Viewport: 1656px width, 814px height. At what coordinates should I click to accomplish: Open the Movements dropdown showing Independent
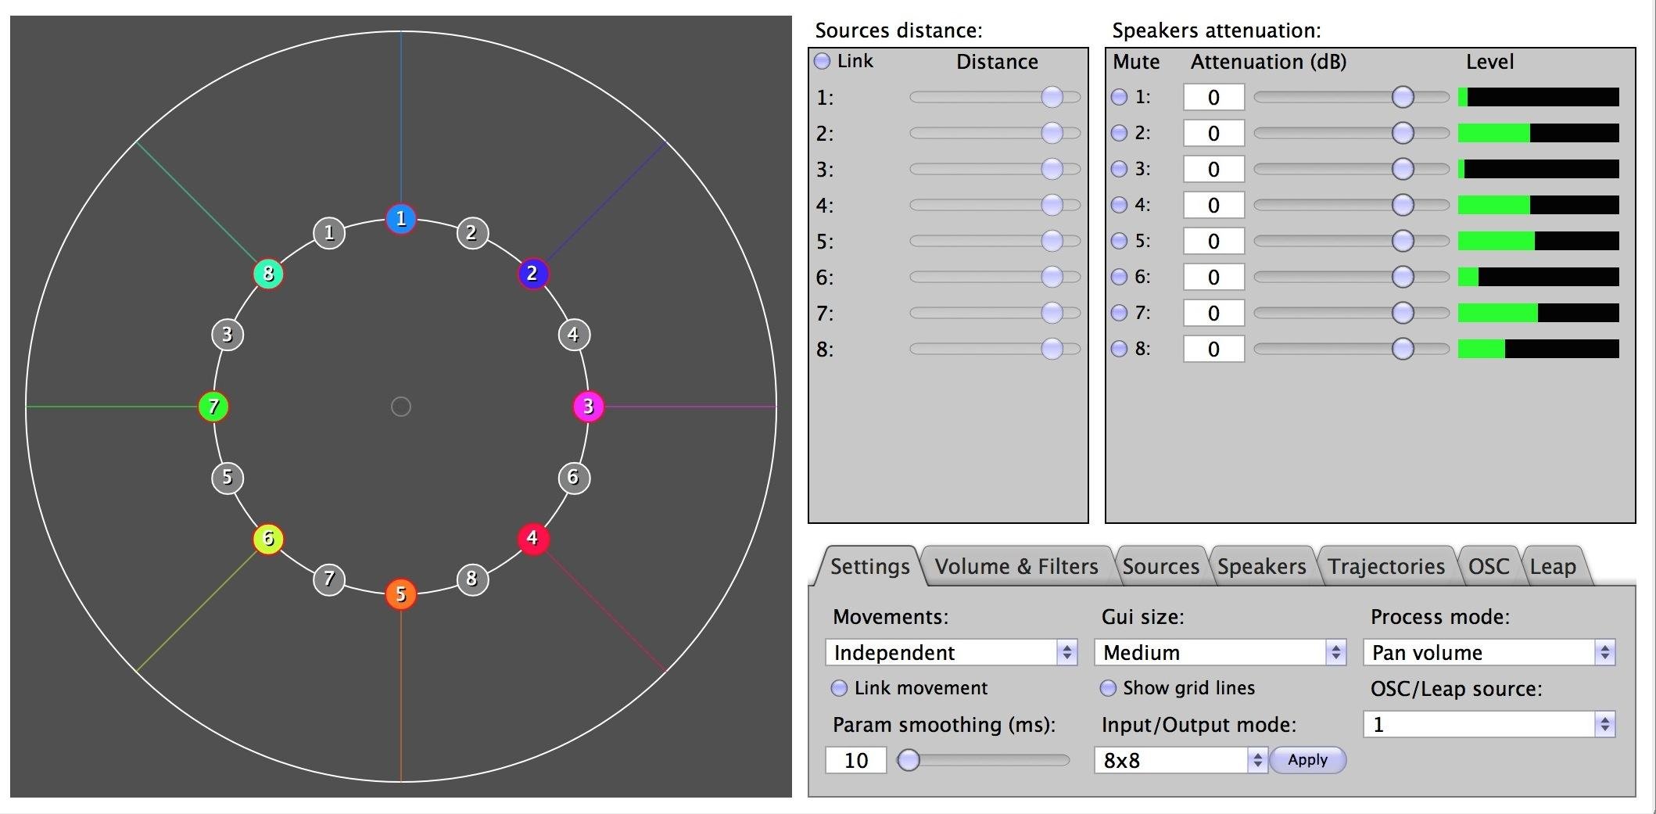[x=951, y=652]
